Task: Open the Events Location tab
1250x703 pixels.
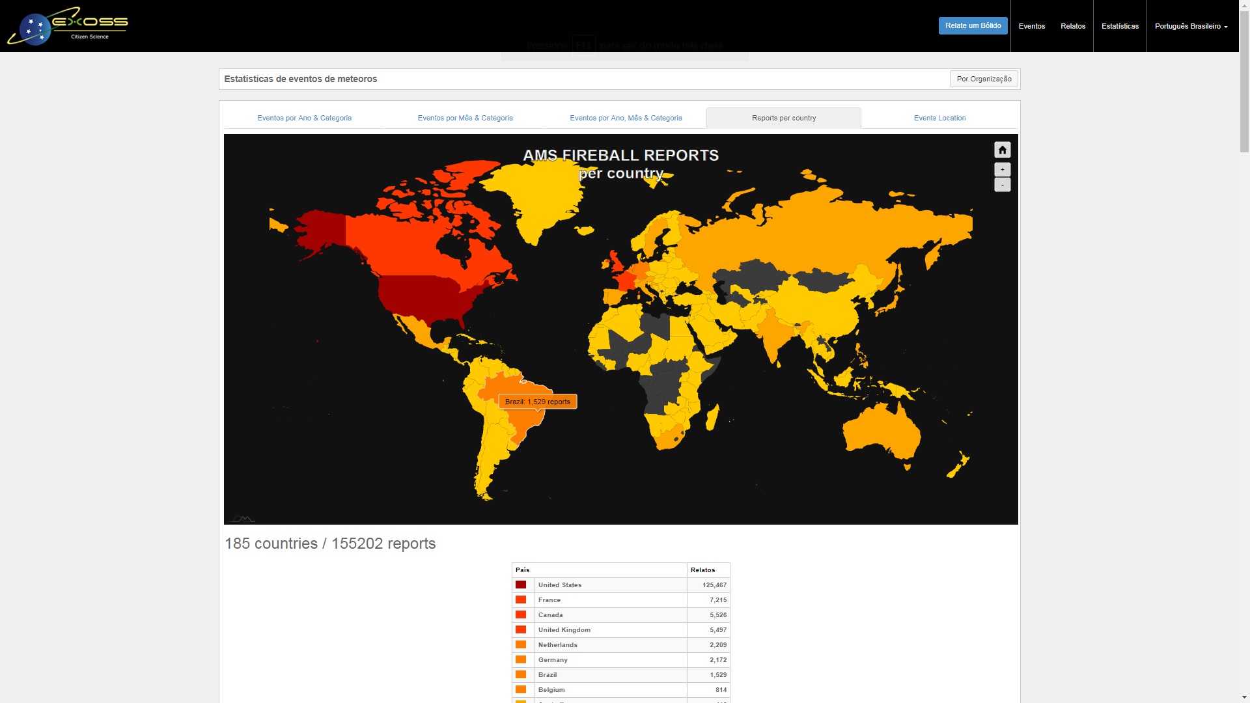Action: (x=939, y=118)
